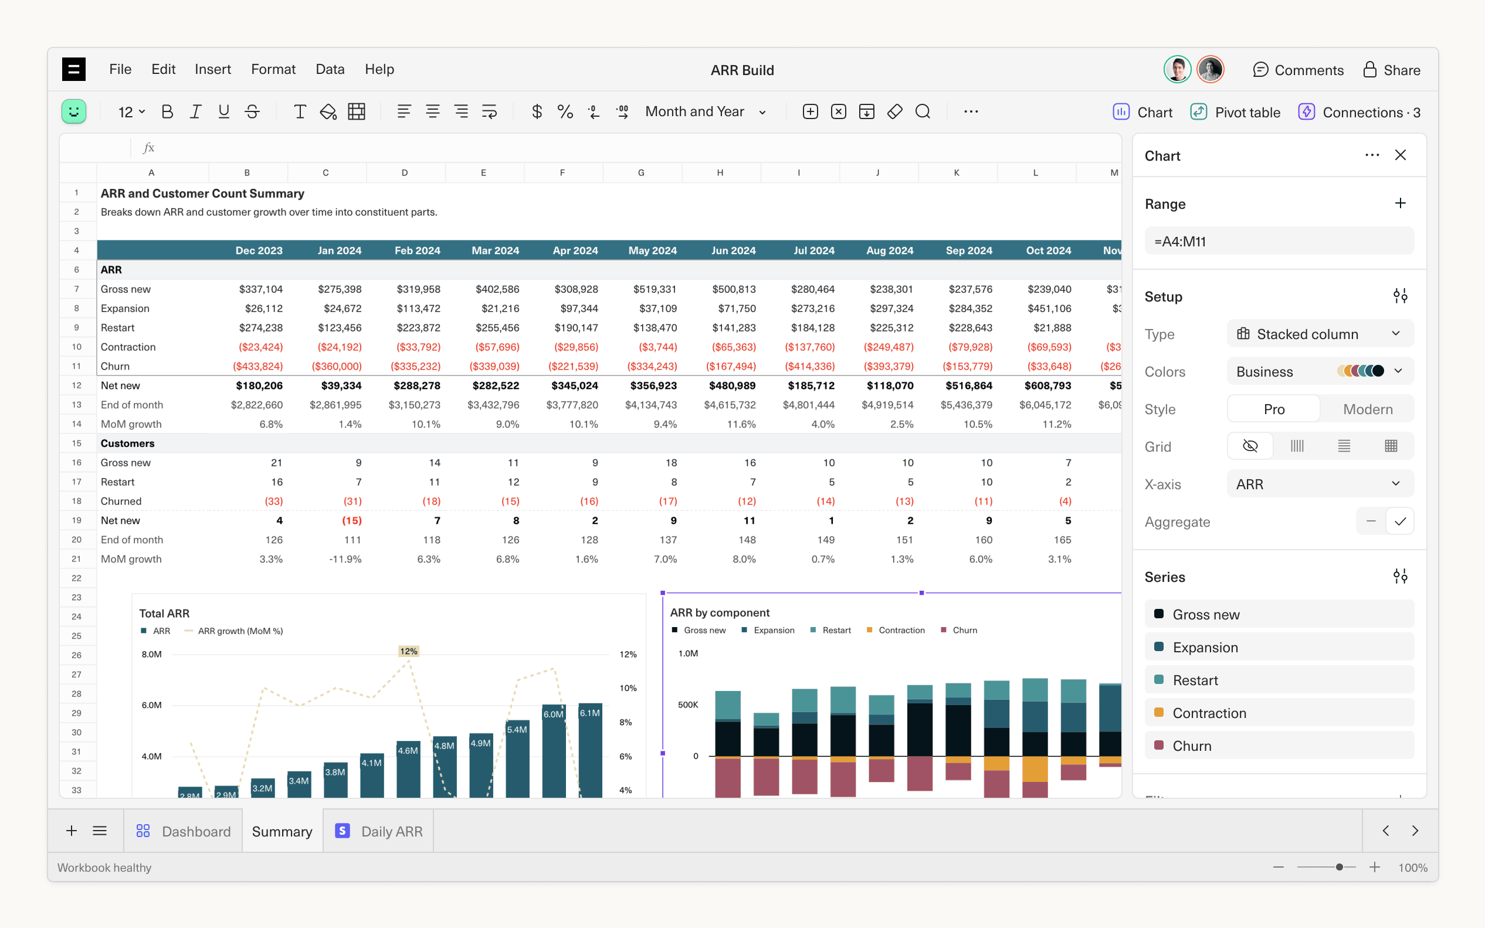Expand the X-axis ARR dropdown

click(1320, 483)
